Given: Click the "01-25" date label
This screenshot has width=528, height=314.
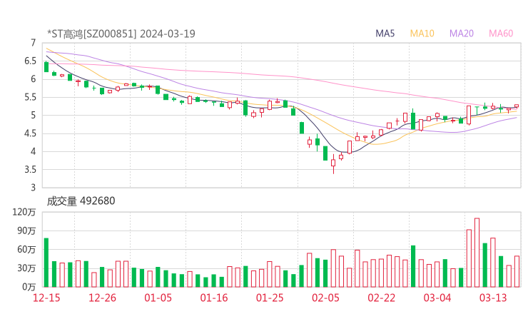Looking at the screenshot, I should (270, 298).
